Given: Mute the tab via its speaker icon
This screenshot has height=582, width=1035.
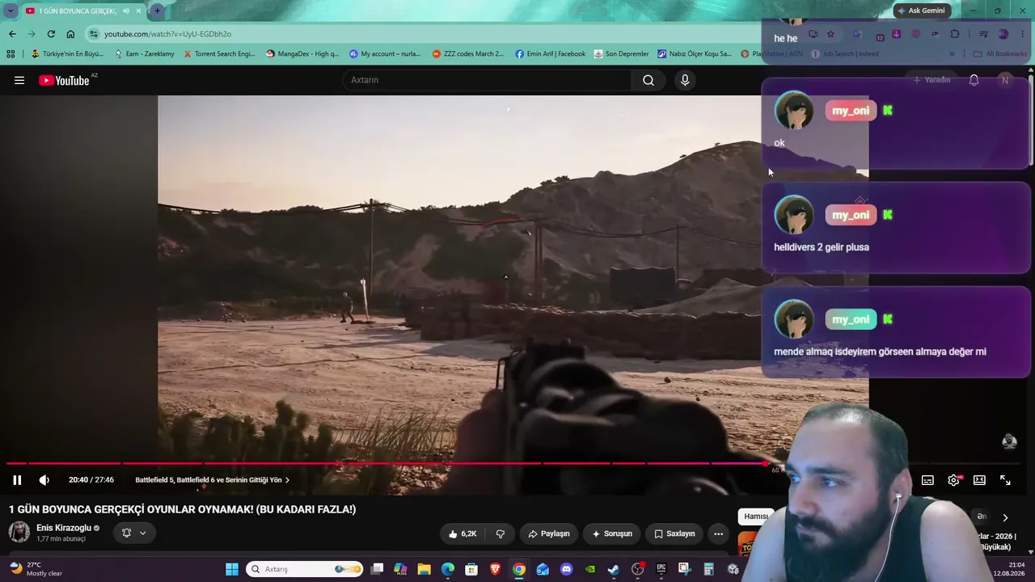Looking at the screenshot, I should (125, 11).
